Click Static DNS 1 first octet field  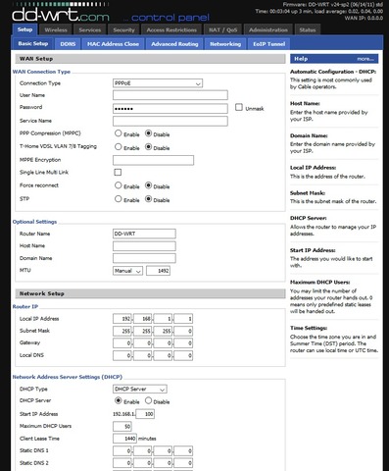pyautogui.click(x=122, y=451)
